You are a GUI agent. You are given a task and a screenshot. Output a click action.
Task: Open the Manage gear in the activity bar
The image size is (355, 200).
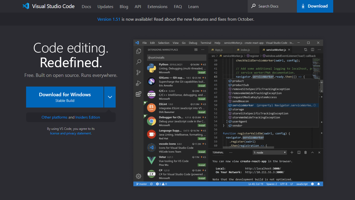click(139, 176)
